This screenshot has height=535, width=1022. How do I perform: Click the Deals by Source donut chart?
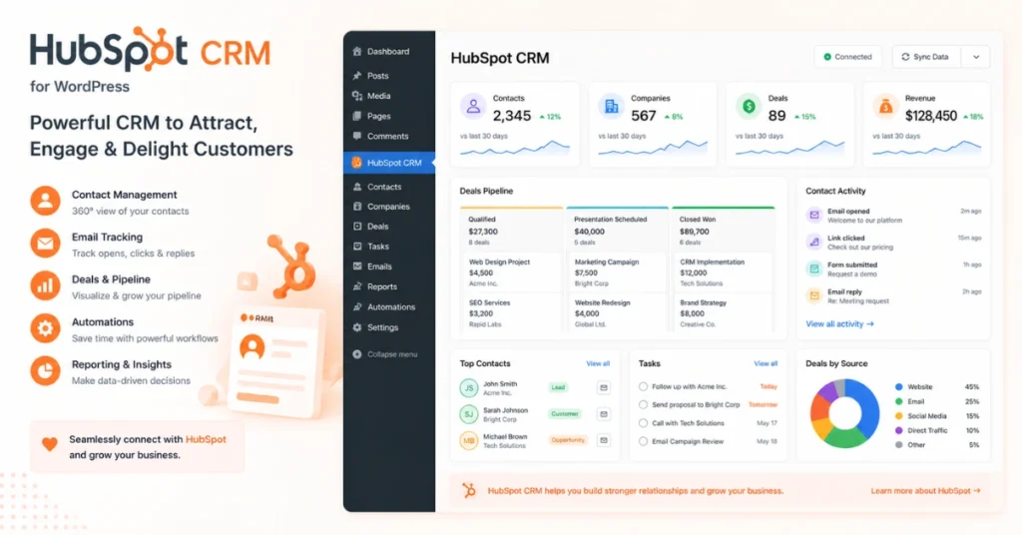[844, 414]
